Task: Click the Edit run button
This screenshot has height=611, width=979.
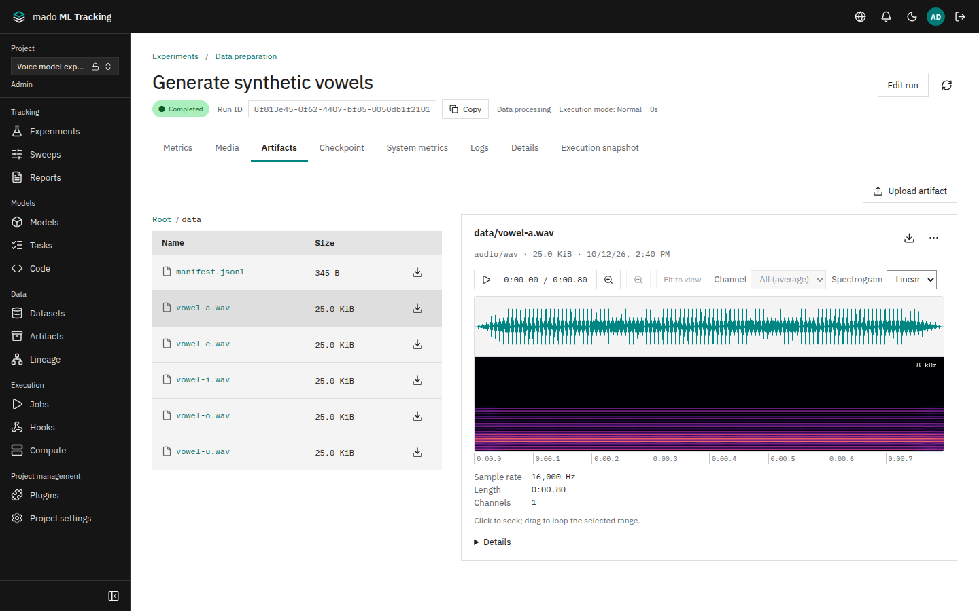Action: click(x=903, y=85)
